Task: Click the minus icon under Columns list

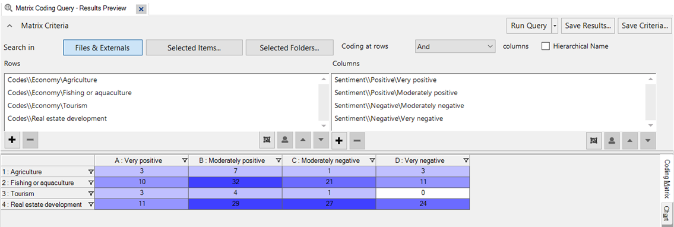Action: click(357, 140)
